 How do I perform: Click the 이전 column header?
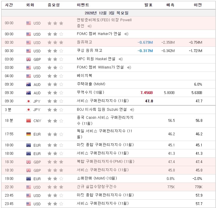click(198, 5)
